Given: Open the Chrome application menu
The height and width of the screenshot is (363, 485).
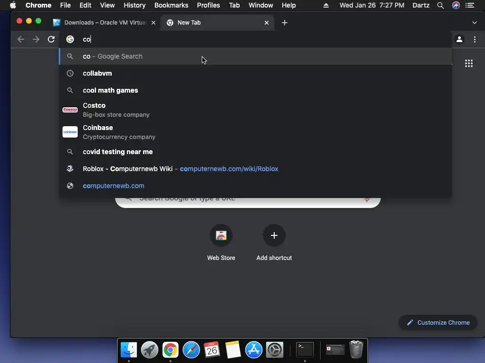Looking at the screenshot, I should pyautogui.click(x=38, y=5).
